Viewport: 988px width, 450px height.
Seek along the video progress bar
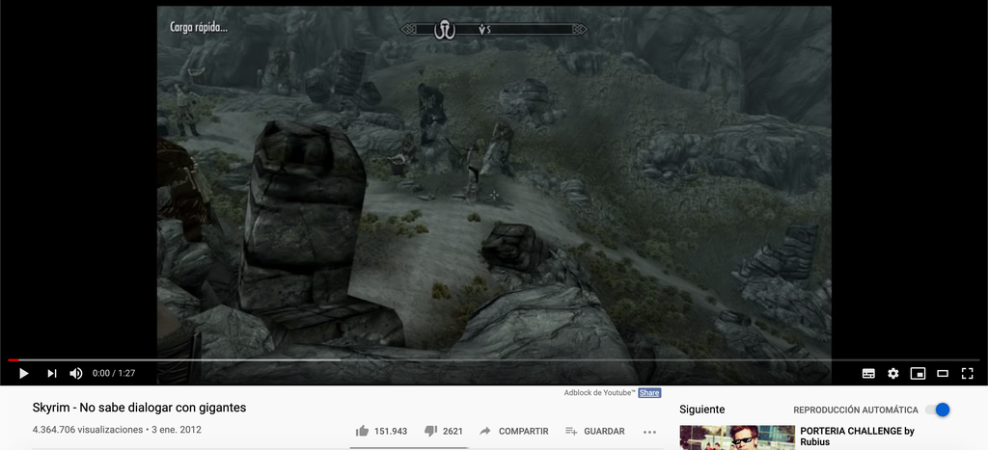coord(493,360)
